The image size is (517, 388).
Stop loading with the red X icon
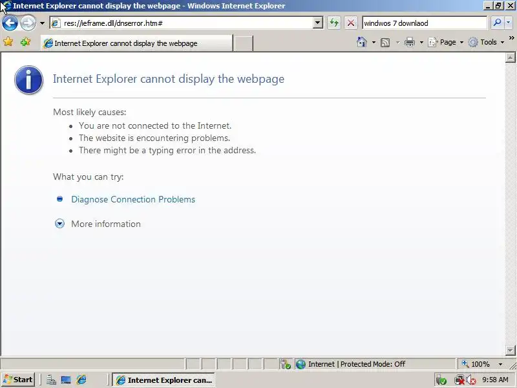(351, 23)
